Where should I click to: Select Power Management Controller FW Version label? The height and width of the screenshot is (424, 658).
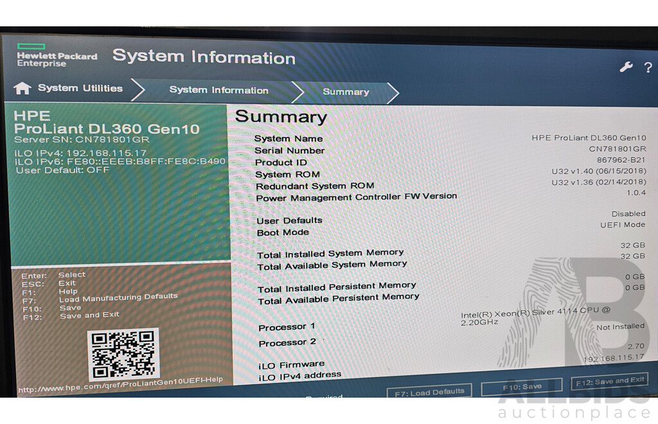[356, 197]
